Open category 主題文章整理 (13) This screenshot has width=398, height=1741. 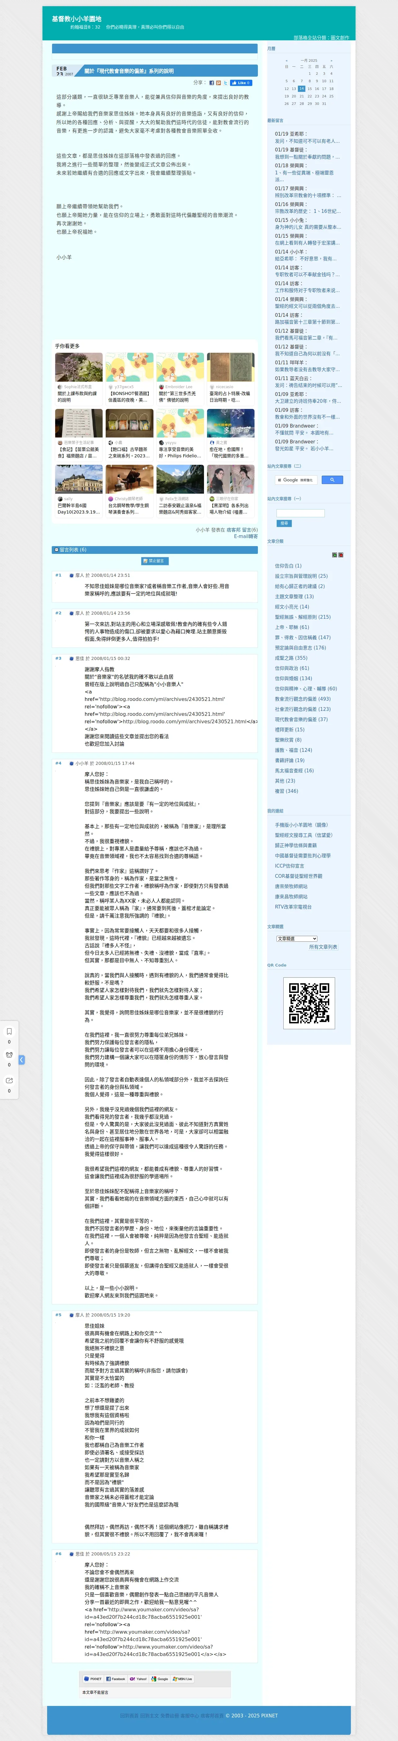pos(294,597)
